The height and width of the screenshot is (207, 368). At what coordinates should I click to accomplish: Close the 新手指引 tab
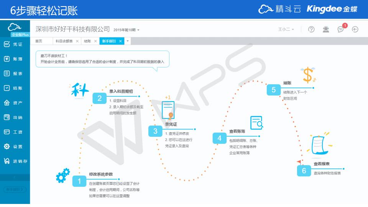[120, 41]
